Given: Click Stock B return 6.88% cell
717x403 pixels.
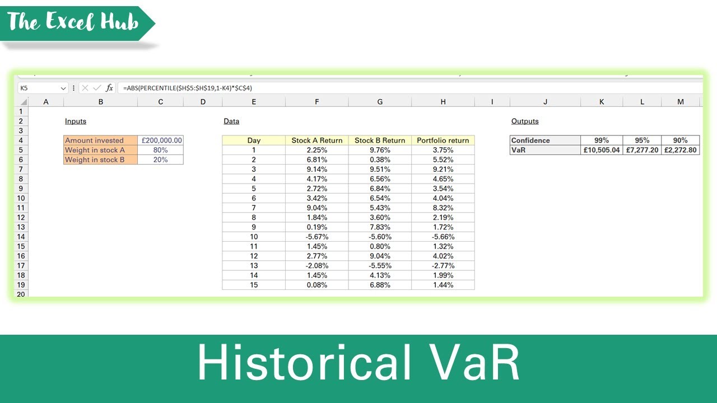Looking at the screenshot, I should (x=380, y=285).
